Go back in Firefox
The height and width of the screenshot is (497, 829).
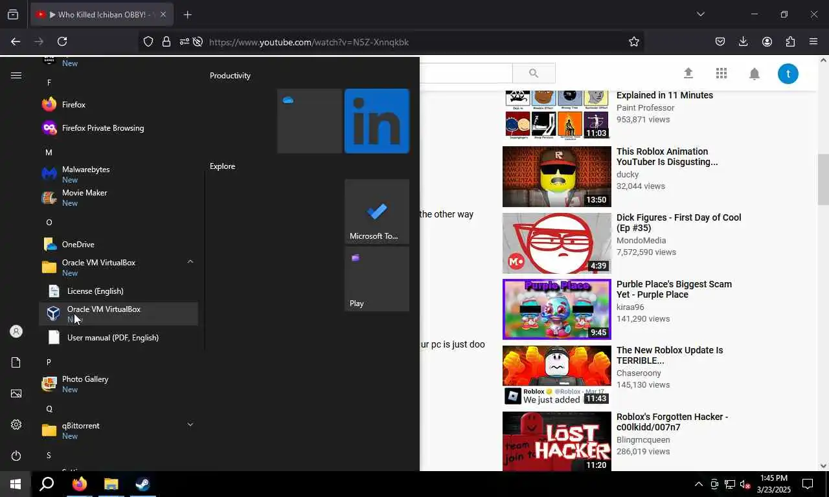click(16, 41)
